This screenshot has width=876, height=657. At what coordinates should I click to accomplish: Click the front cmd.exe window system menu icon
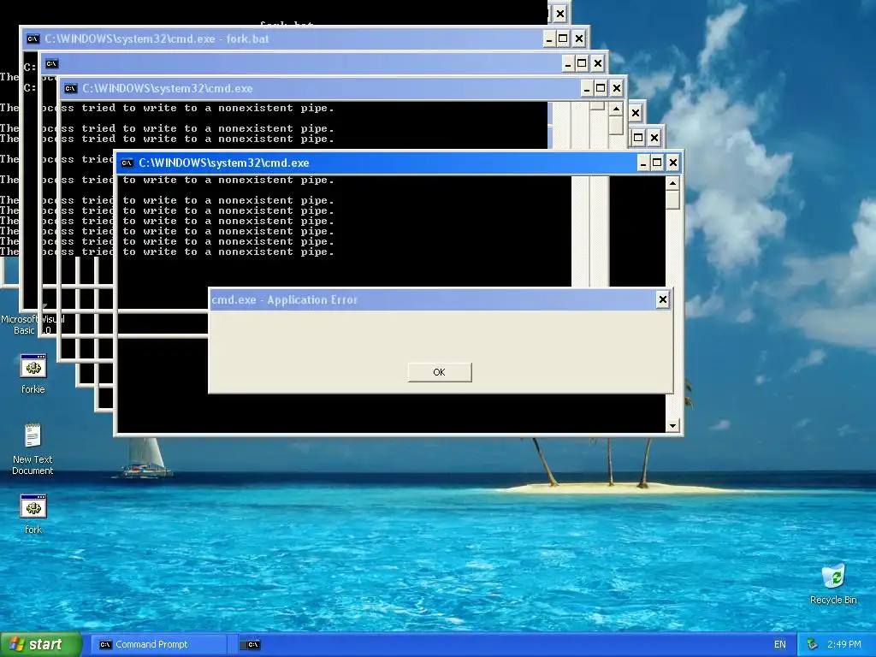127,163
